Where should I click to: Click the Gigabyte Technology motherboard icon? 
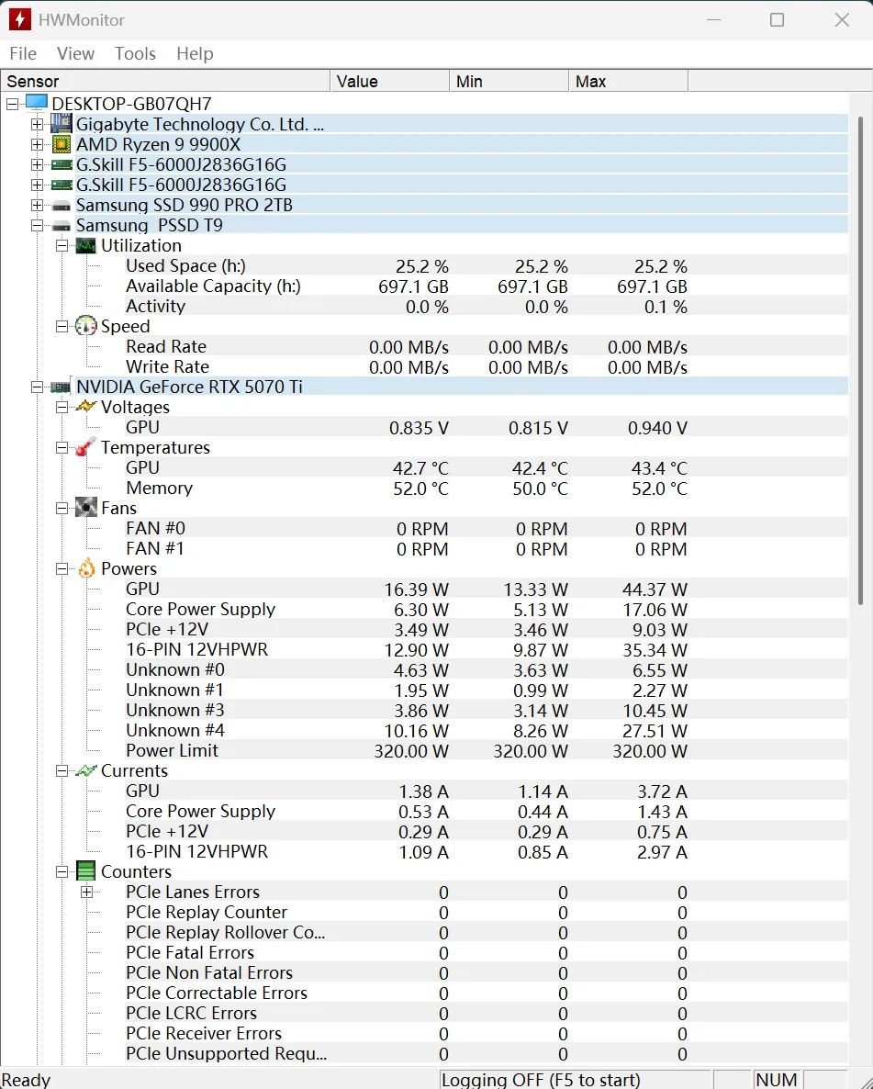62,124
